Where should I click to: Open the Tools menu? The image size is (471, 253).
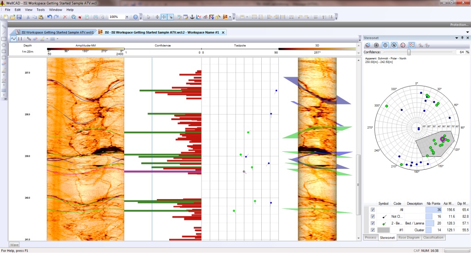click(41, 10)
